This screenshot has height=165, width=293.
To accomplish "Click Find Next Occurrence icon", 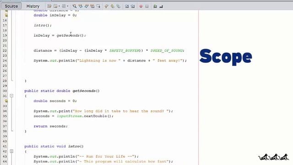I will (x=87, y=6).
